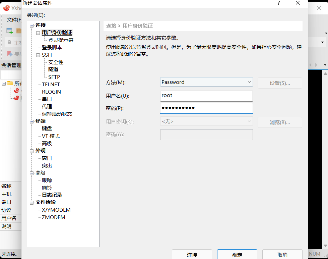Open the 安全性 settings page
The height and width of the screenshot is (259, 328).
point(56,62)
